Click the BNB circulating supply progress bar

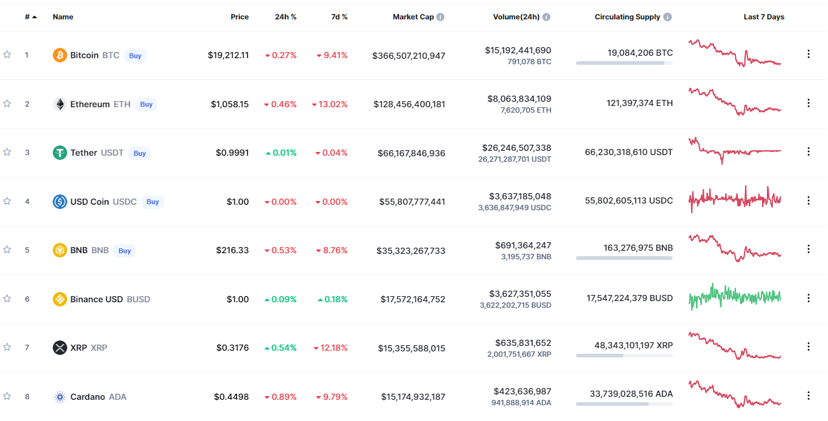tap(624, 258)
